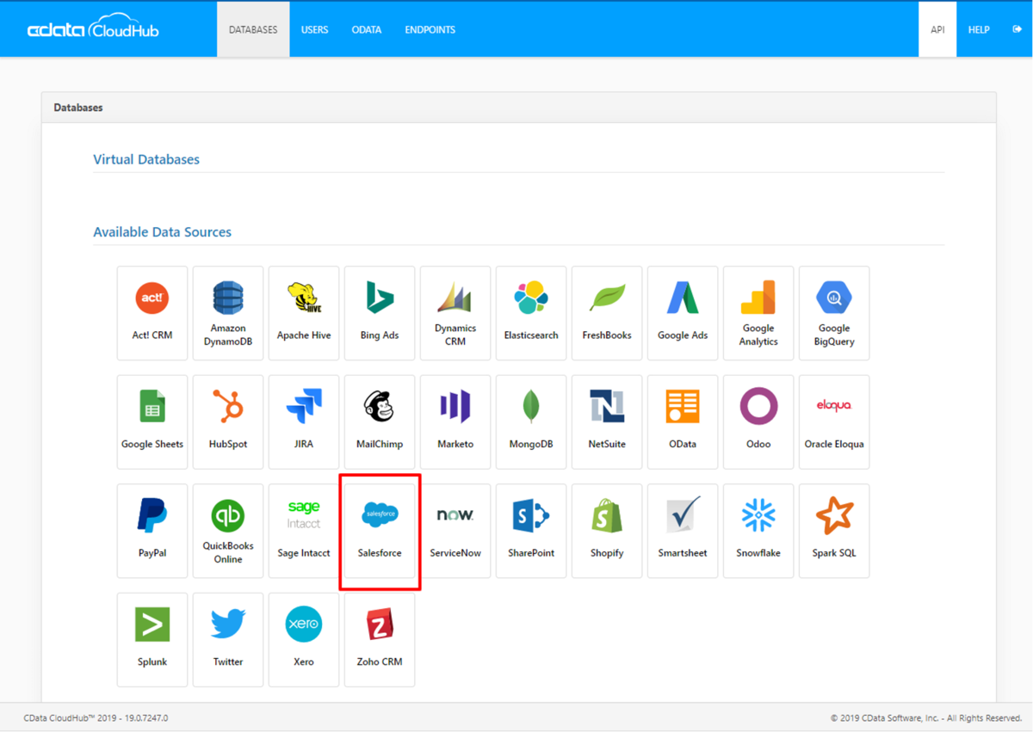Open the API tab
1033x732 pixels.
937,29
